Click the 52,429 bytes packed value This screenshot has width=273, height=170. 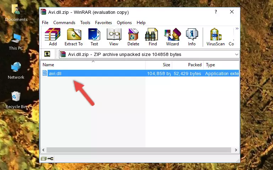tap(187, 73)
